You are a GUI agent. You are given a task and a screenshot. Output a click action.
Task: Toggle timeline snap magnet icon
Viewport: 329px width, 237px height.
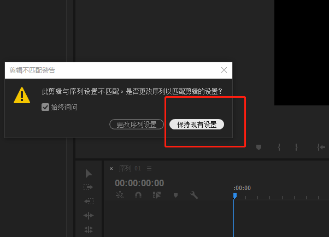[x=138, y=195]
